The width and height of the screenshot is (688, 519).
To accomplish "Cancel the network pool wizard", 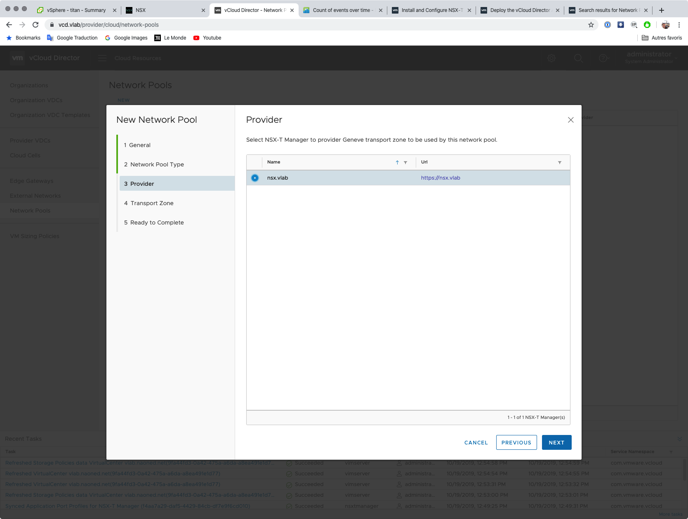I will pos(476,442).
